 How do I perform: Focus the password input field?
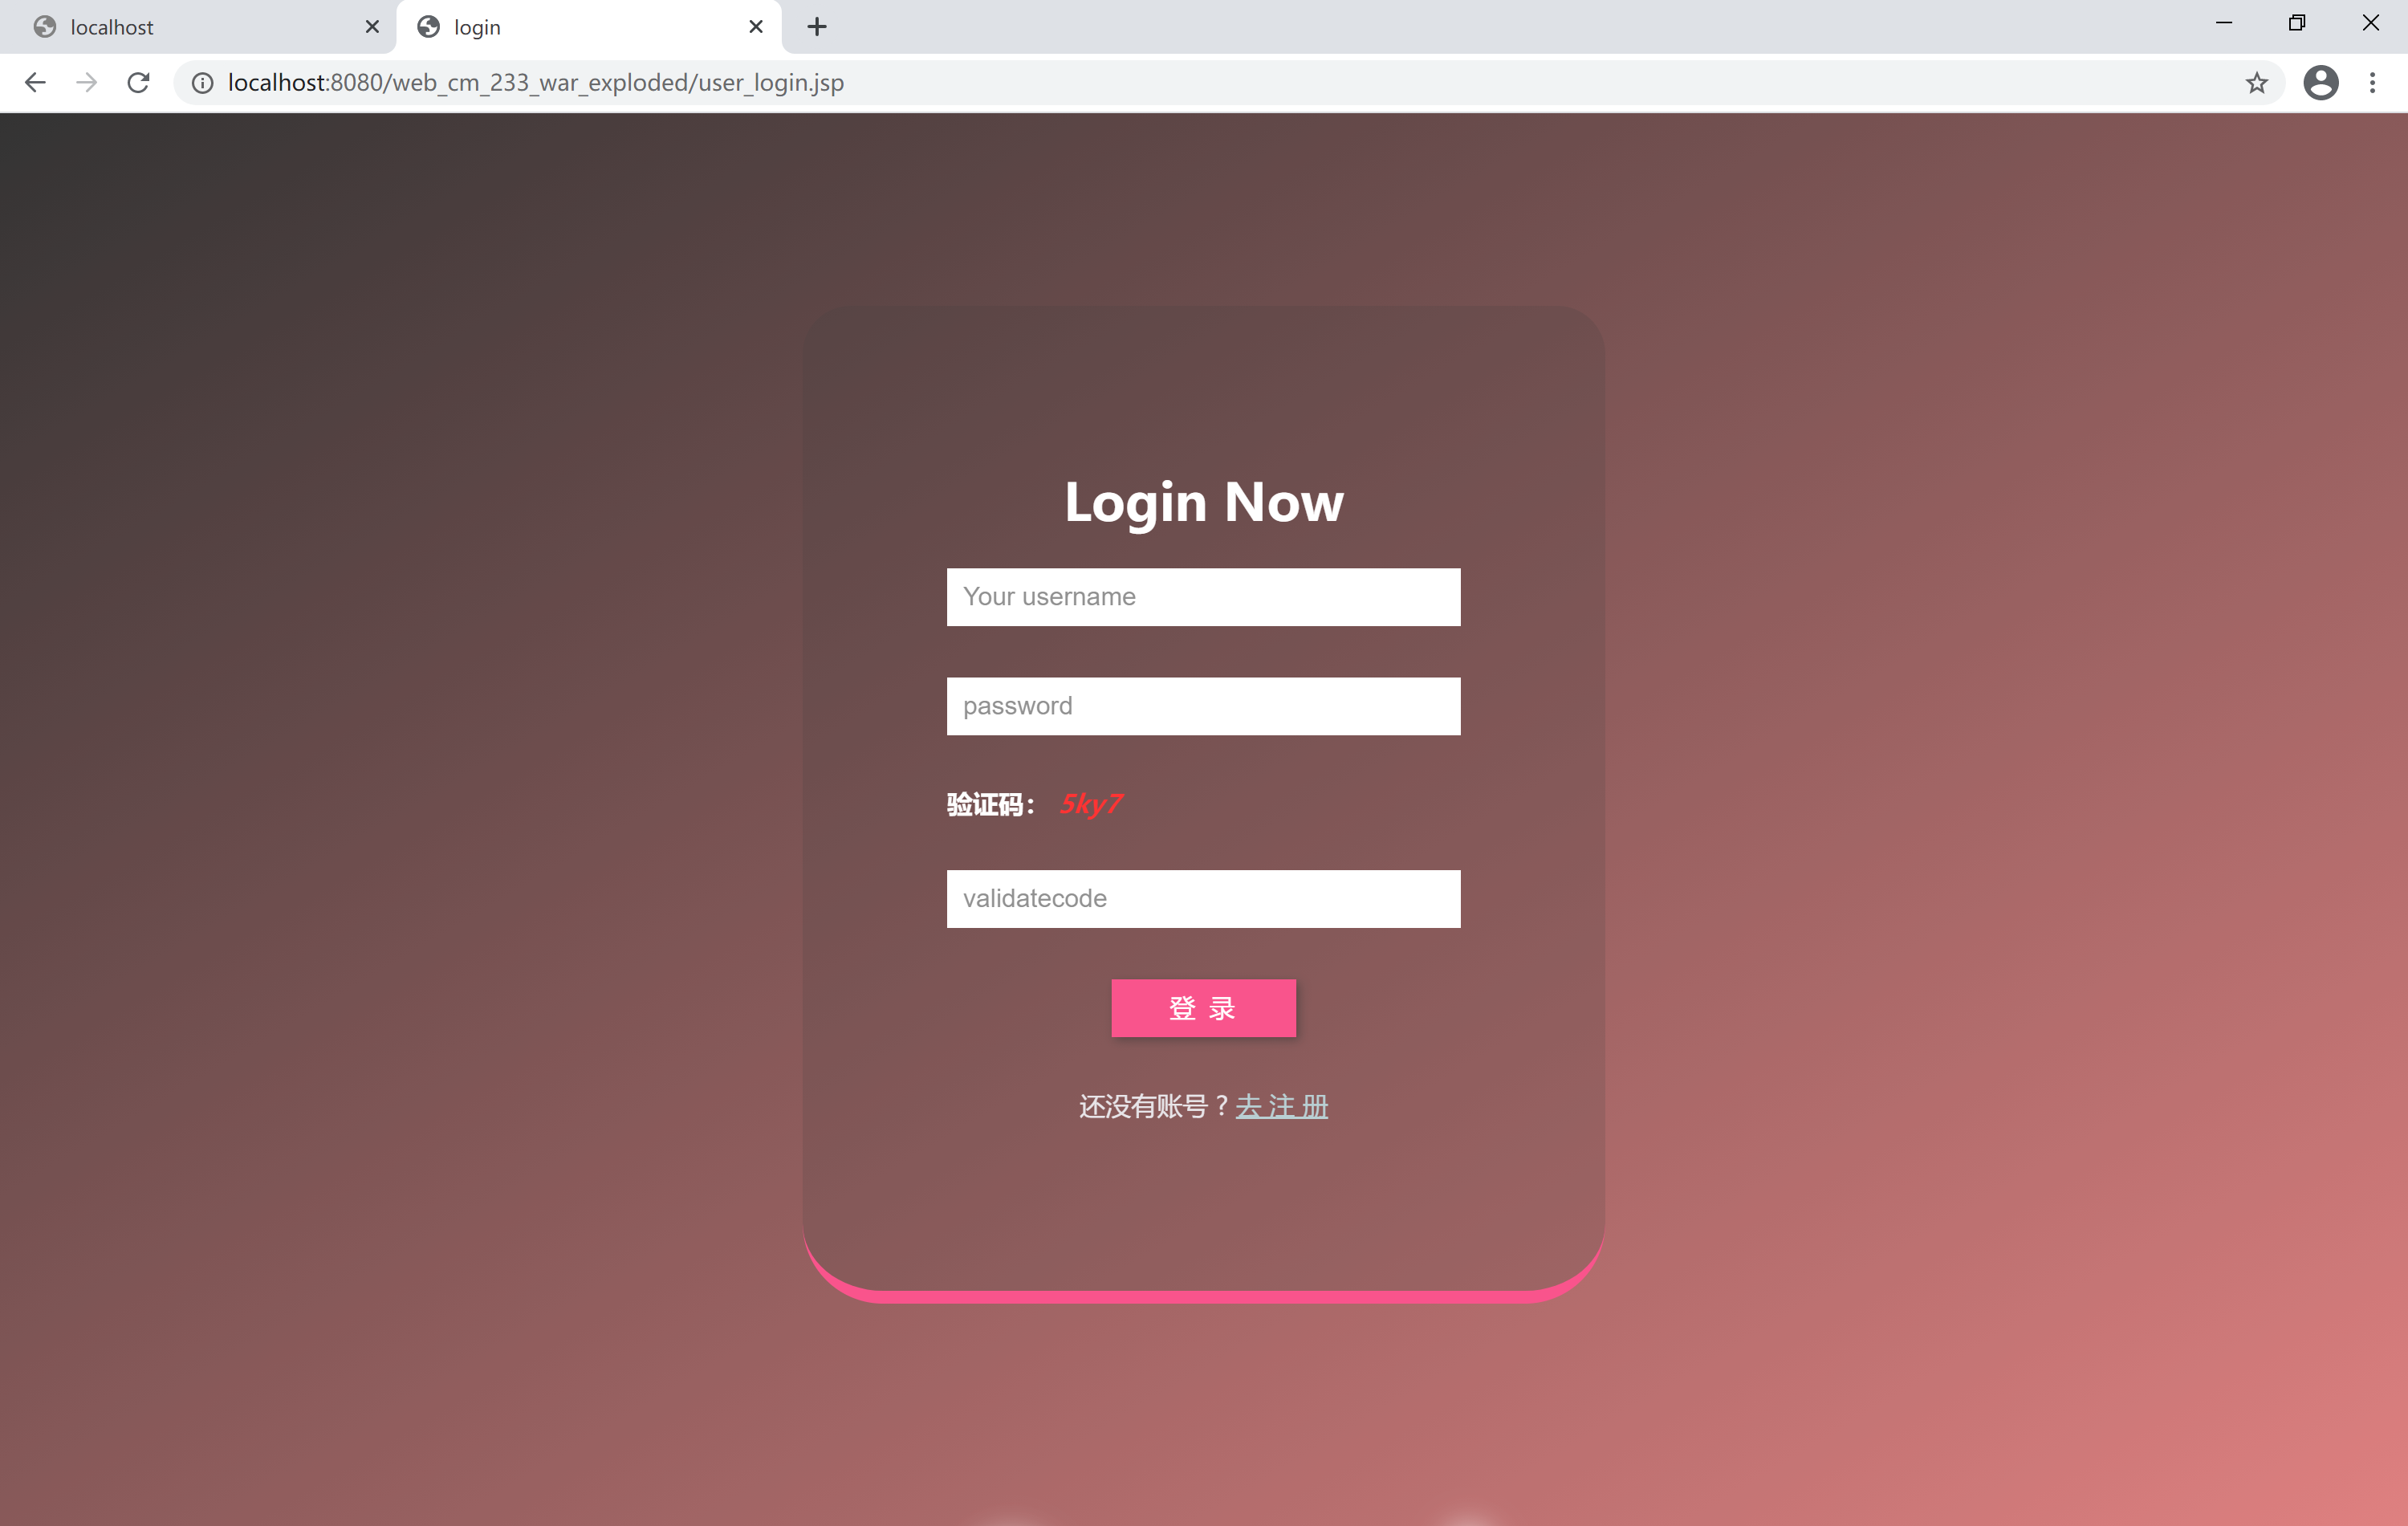(1203, 706)
